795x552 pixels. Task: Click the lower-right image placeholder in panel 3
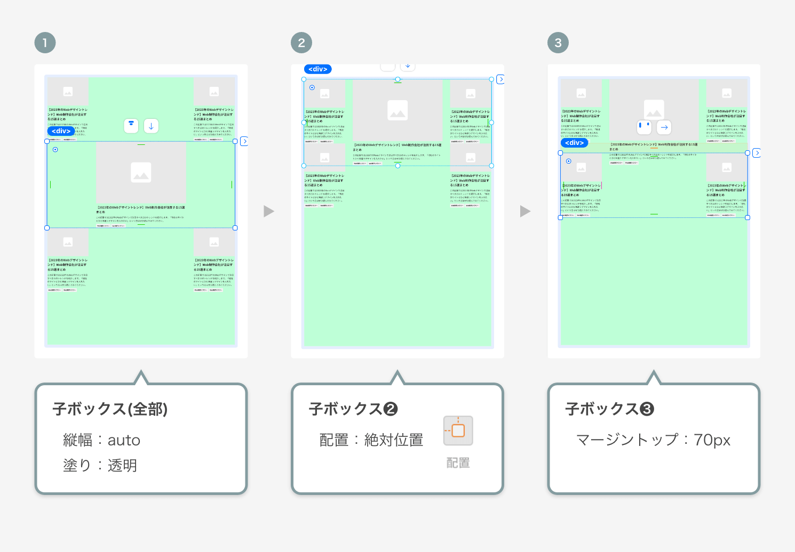click(727, 167)
